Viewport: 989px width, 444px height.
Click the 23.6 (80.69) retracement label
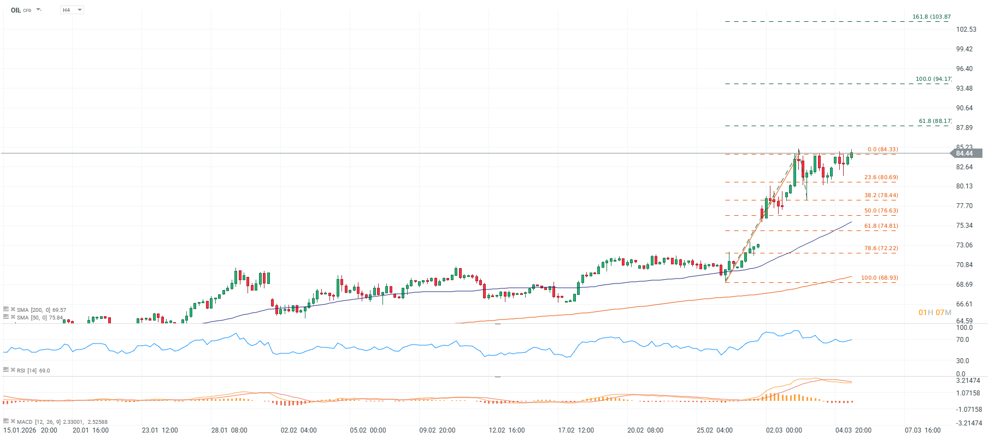tap(881, 177)
